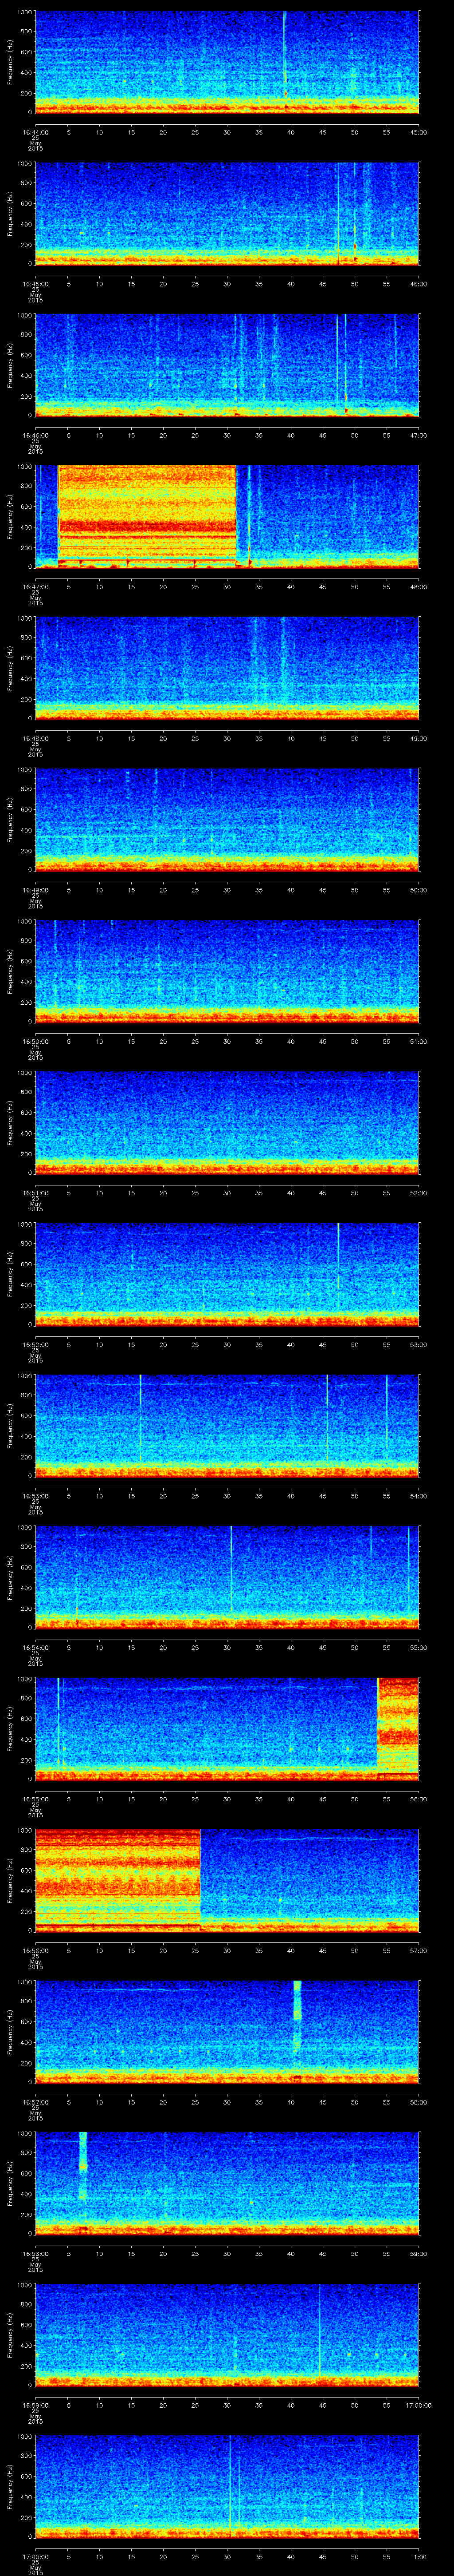This screenshot has height=2576, width=454.
Task: Click the 16:48:00 start time label
Action: pyautogui.click(x=36, y=738)
